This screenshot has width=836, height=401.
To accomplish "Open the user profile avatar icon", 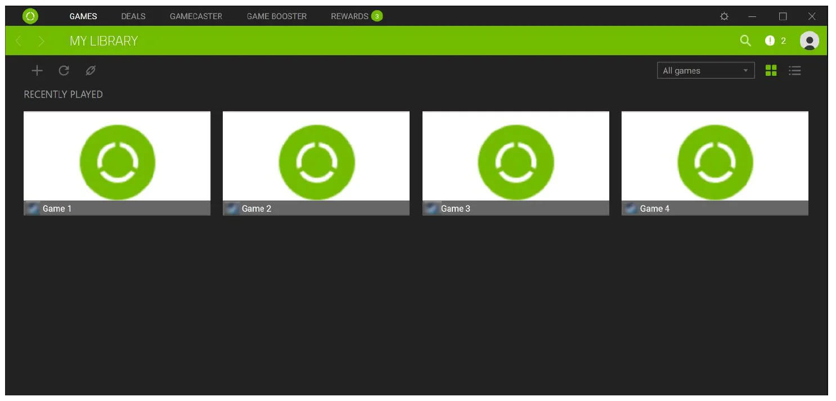I will pyautogui.click(x=809, y=40).
